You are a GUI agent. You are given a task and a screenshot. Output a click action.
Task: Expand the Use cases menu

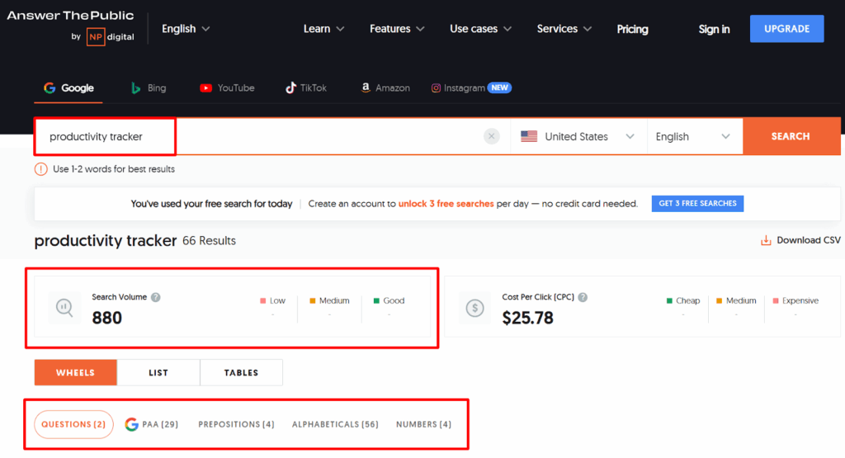[480, 29]
